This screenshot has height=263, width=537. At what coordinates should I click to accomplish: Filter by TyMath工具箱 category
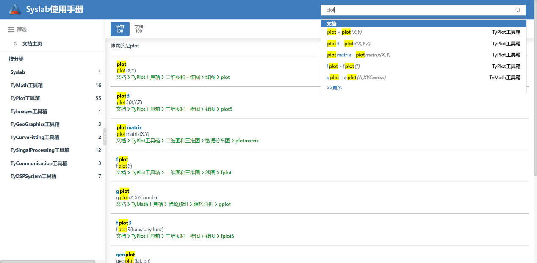27,85
